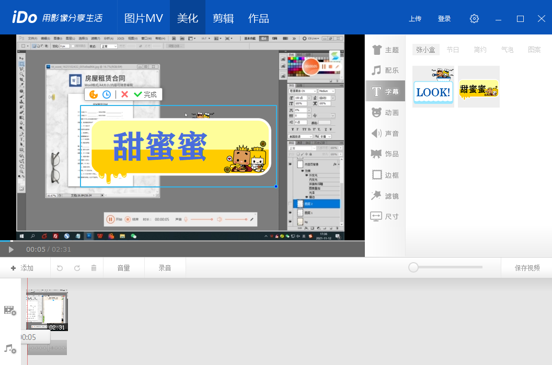Click the add music track icon
This screenshot has height=365, width=552.
coord(10,349)
